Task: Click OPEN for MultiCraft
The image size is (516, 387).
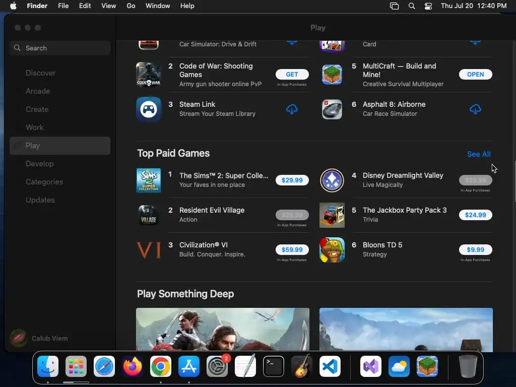Action: click(476, 75)
